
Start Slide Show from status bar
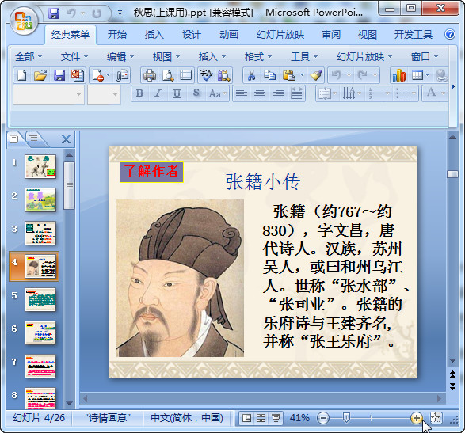[276, 418]
